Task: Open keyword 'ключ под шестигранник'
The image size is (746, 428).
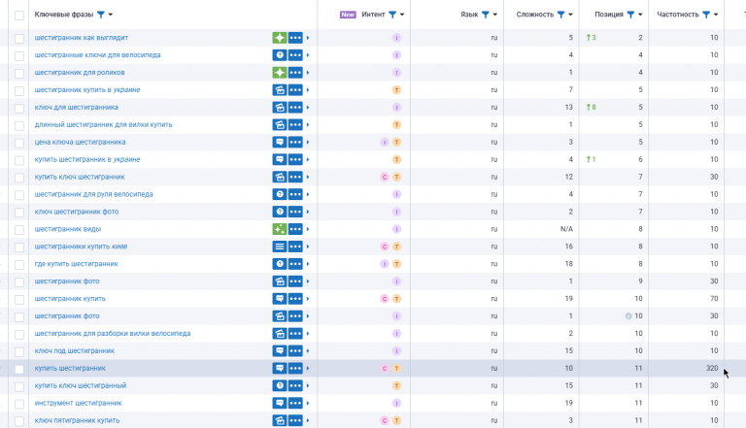Action: pos(74,351)
